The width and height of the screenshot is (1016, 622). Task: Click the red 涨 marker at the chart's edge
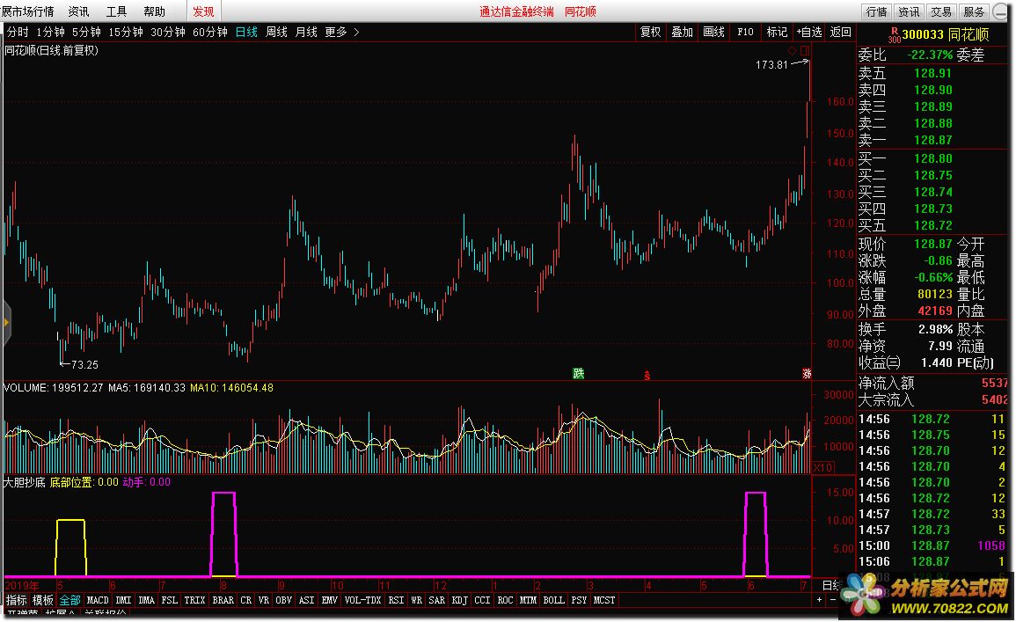point(807,373)
